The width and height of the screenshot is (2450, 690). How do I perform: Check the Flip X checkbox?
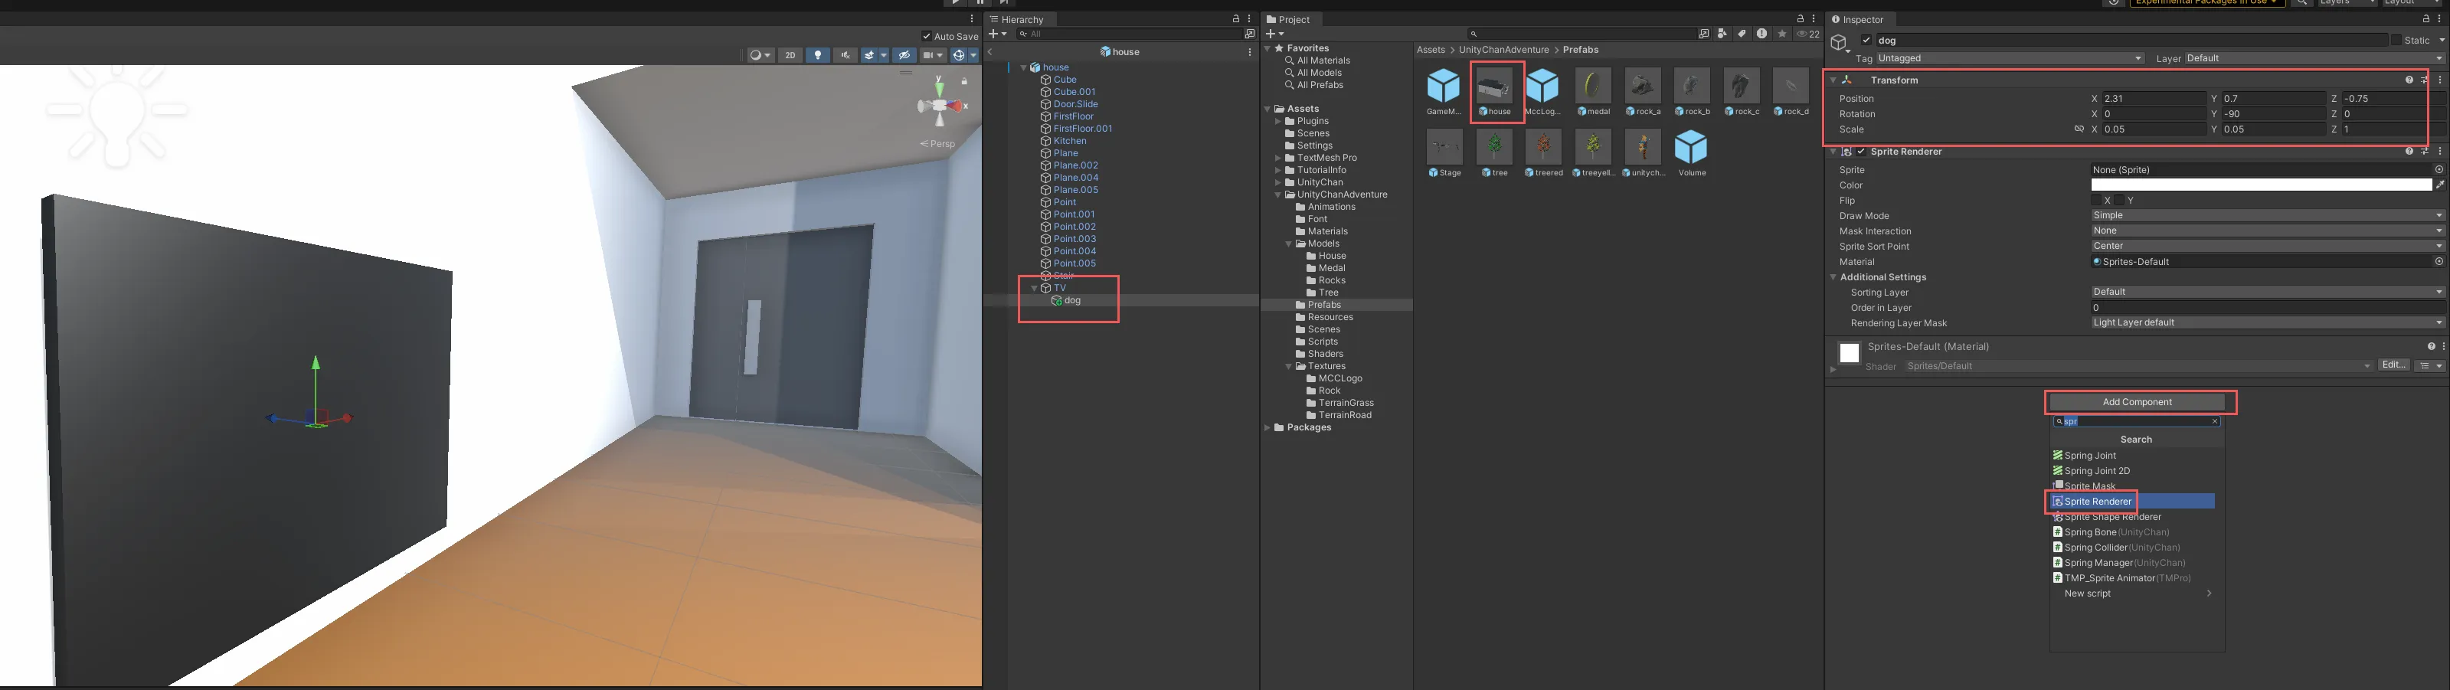pyautogui.click(x=2097, y=201)
